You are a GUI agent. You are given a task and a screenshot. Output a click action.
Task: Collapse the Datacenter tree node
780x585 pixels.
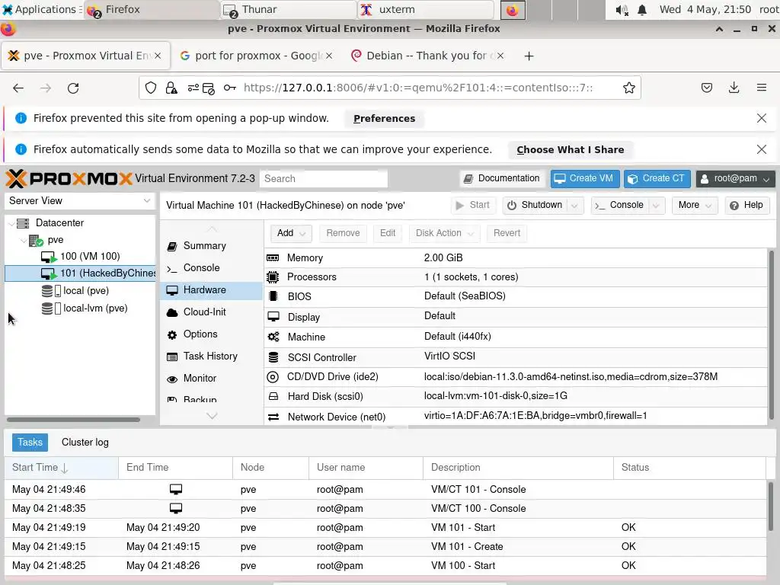coord(11,223)
